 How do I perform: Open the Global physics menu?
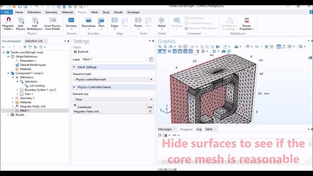tap(161, 23)
